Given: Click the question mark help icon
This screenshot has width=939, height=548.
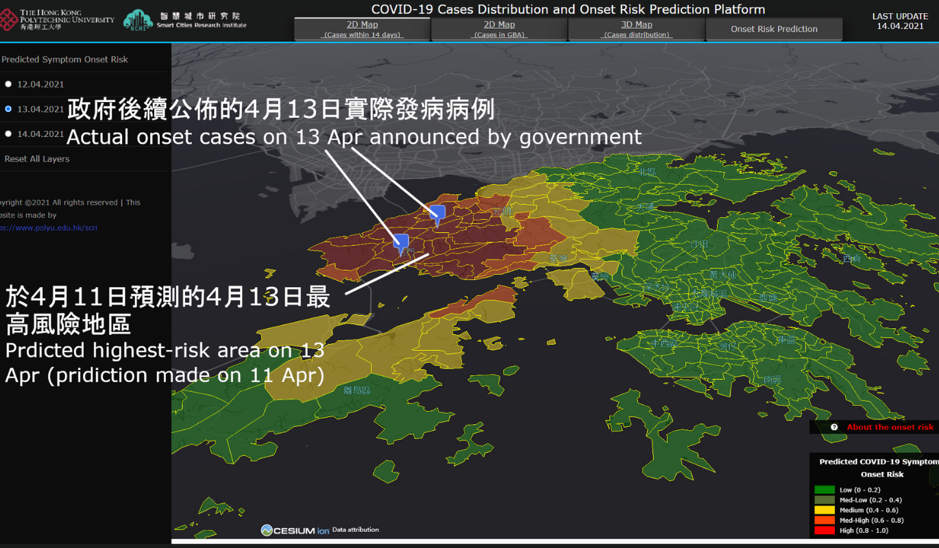Looking at the screenshot, I should [x=834, y=427].
